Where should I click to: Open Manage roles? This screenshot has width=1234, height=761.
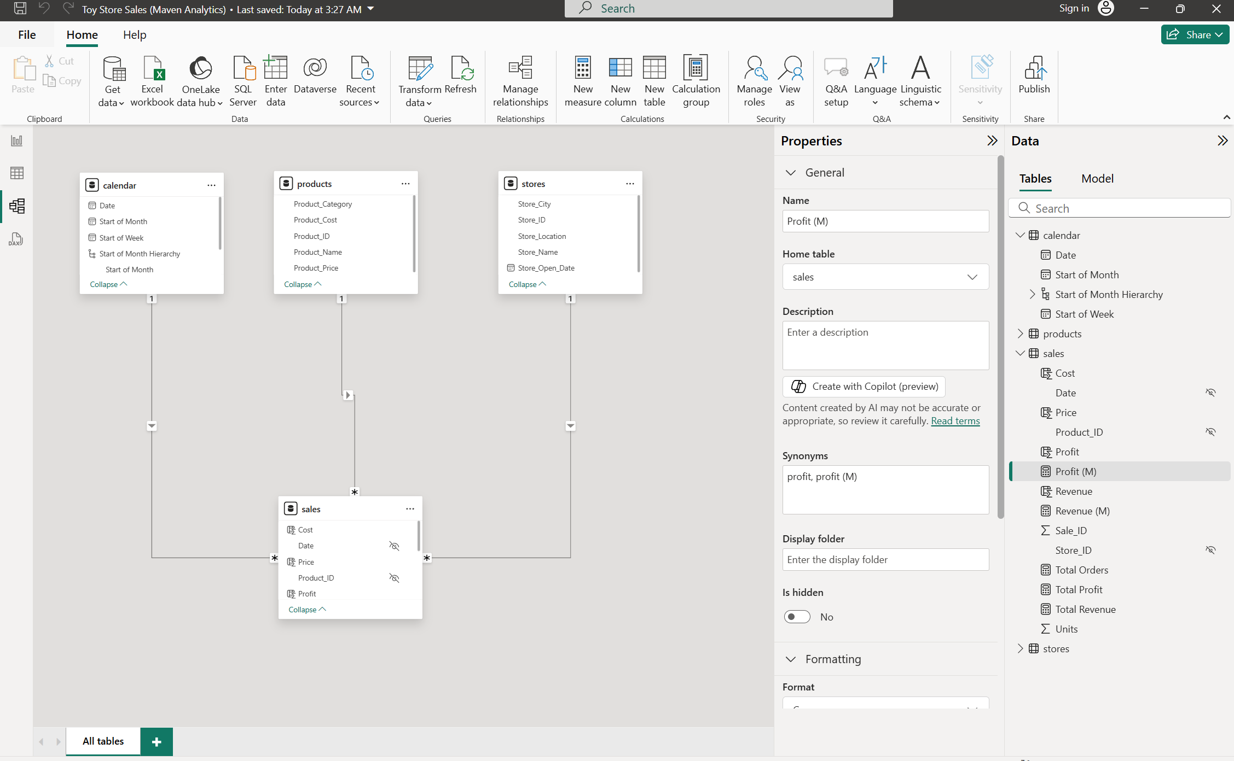point(754,82)
